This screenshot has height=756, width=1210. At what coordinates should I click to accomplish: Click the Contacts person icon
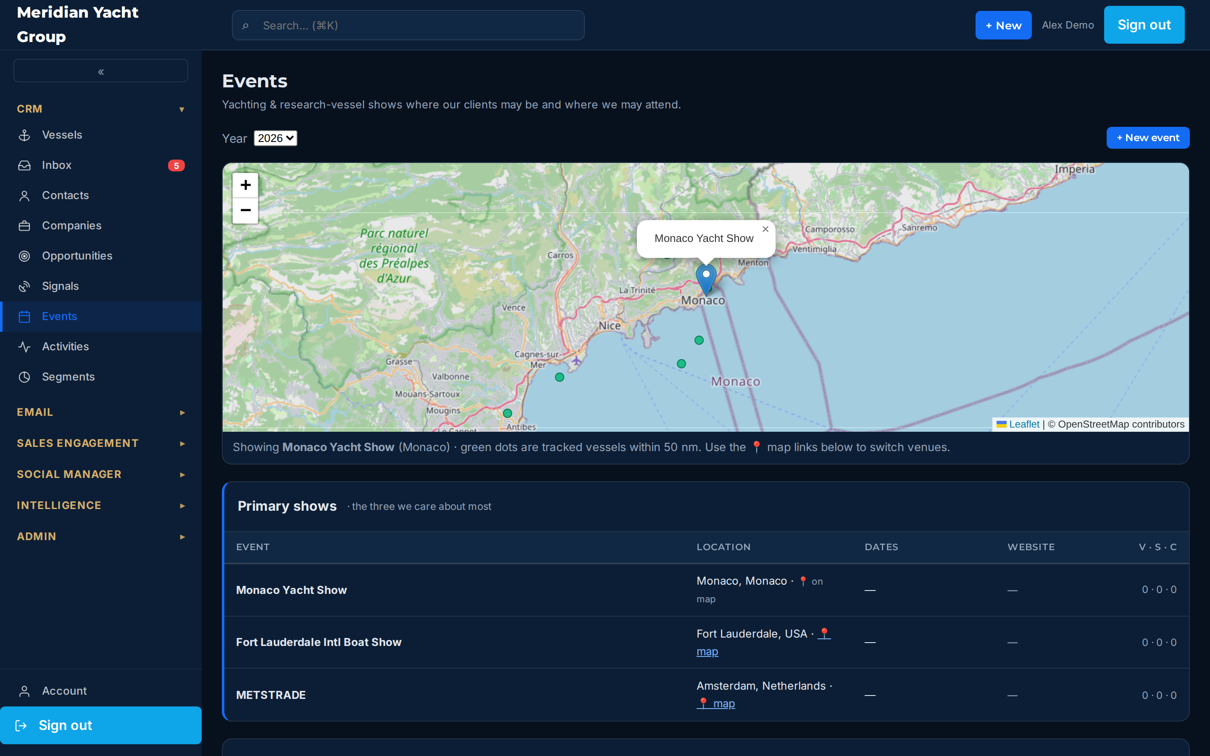pos(24,195)
